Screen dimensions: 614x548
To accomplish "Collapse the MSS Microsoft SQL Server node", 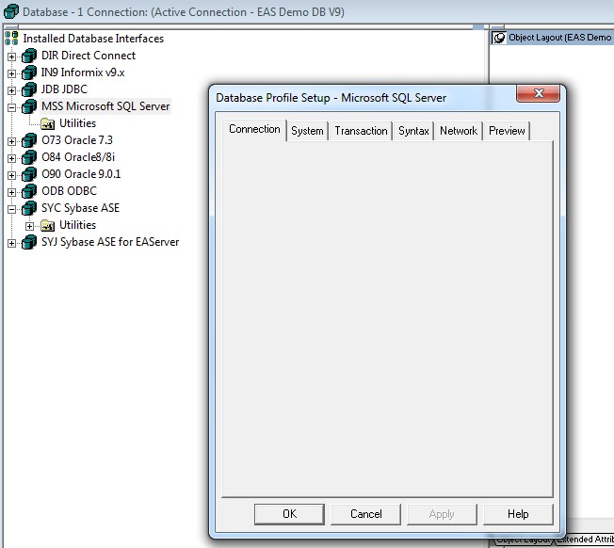I will pyautogui.click(x=12, y=107).
